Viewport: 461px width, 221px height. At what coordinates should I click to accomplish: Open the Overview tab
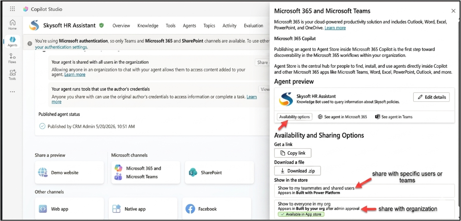(x=121, y=25)
